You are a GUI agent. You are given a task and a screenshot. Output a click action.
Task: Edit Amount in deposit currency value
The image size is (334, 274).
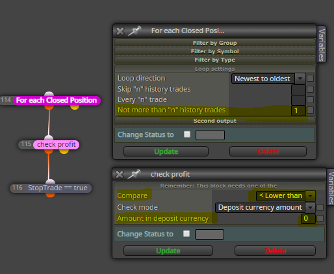tap(308, 218)
